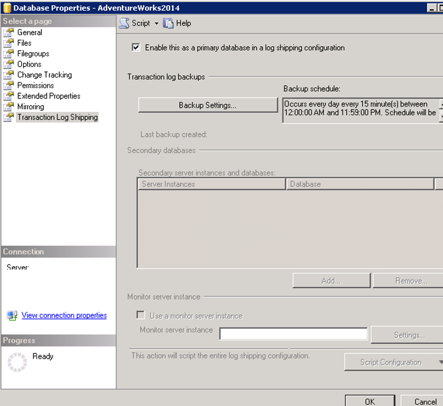
Task: Minimize the Database Properties window
Action: pos(432,8)
